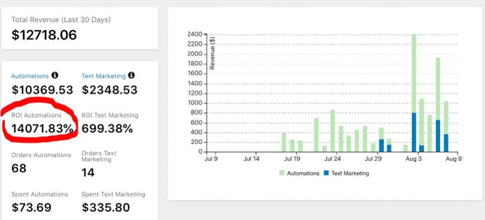
Task: Open the Automations link
Action: [x=30, y=76]
